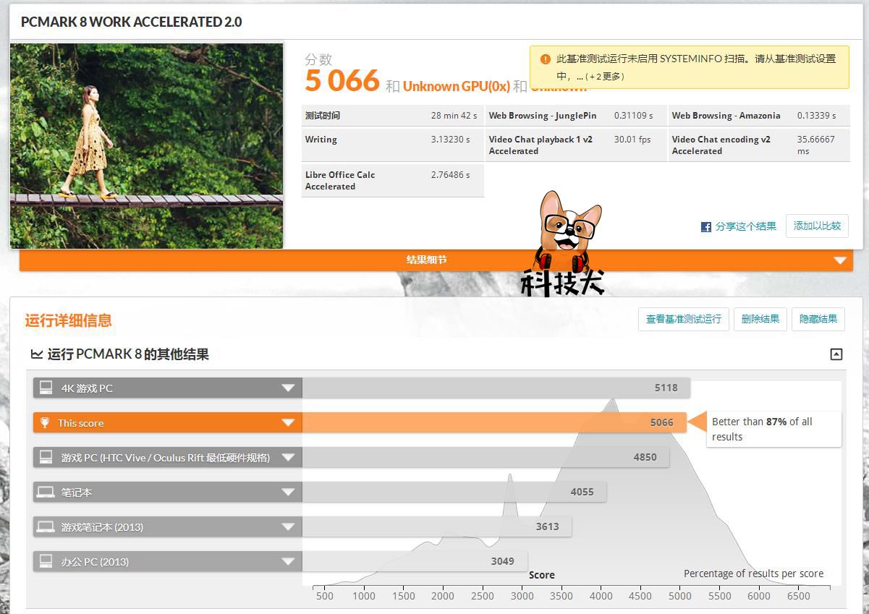Viewport: 869px width, 614px height.
Task: Expand the 游戏 PC HTC Vive dropdown arrow
Action: pyautogui.click(x=288, y=457)
